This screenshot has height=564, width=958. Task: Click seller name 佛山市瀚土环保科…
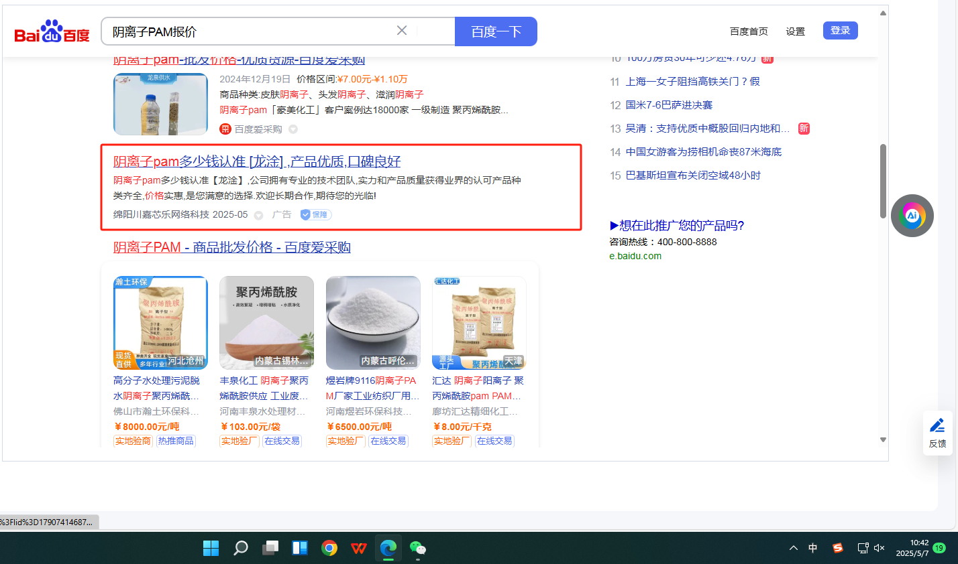pyautogui.click(x=156, y=411)
